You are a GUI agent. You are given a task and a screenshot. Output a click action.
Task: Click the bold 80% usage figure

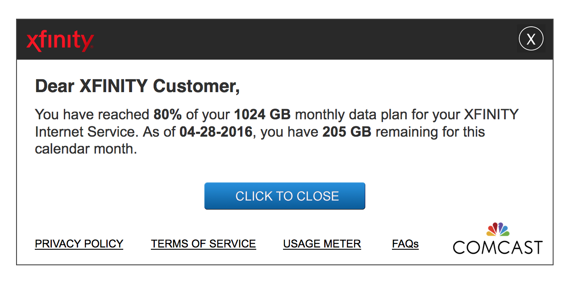167,115
